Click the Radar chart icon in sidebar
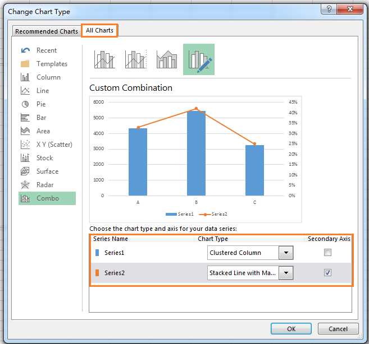Viewport: 369px width, 344px height. click(25, 185)
